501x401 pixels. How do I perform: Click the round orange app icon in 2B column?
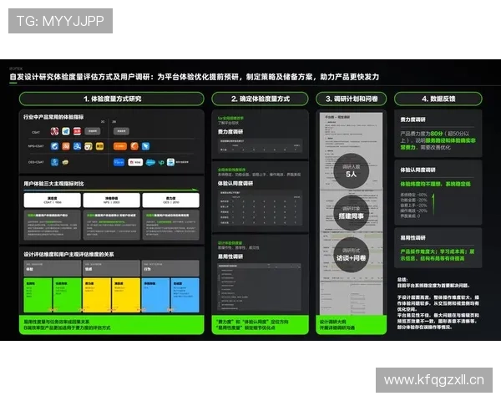coord(134,146)
